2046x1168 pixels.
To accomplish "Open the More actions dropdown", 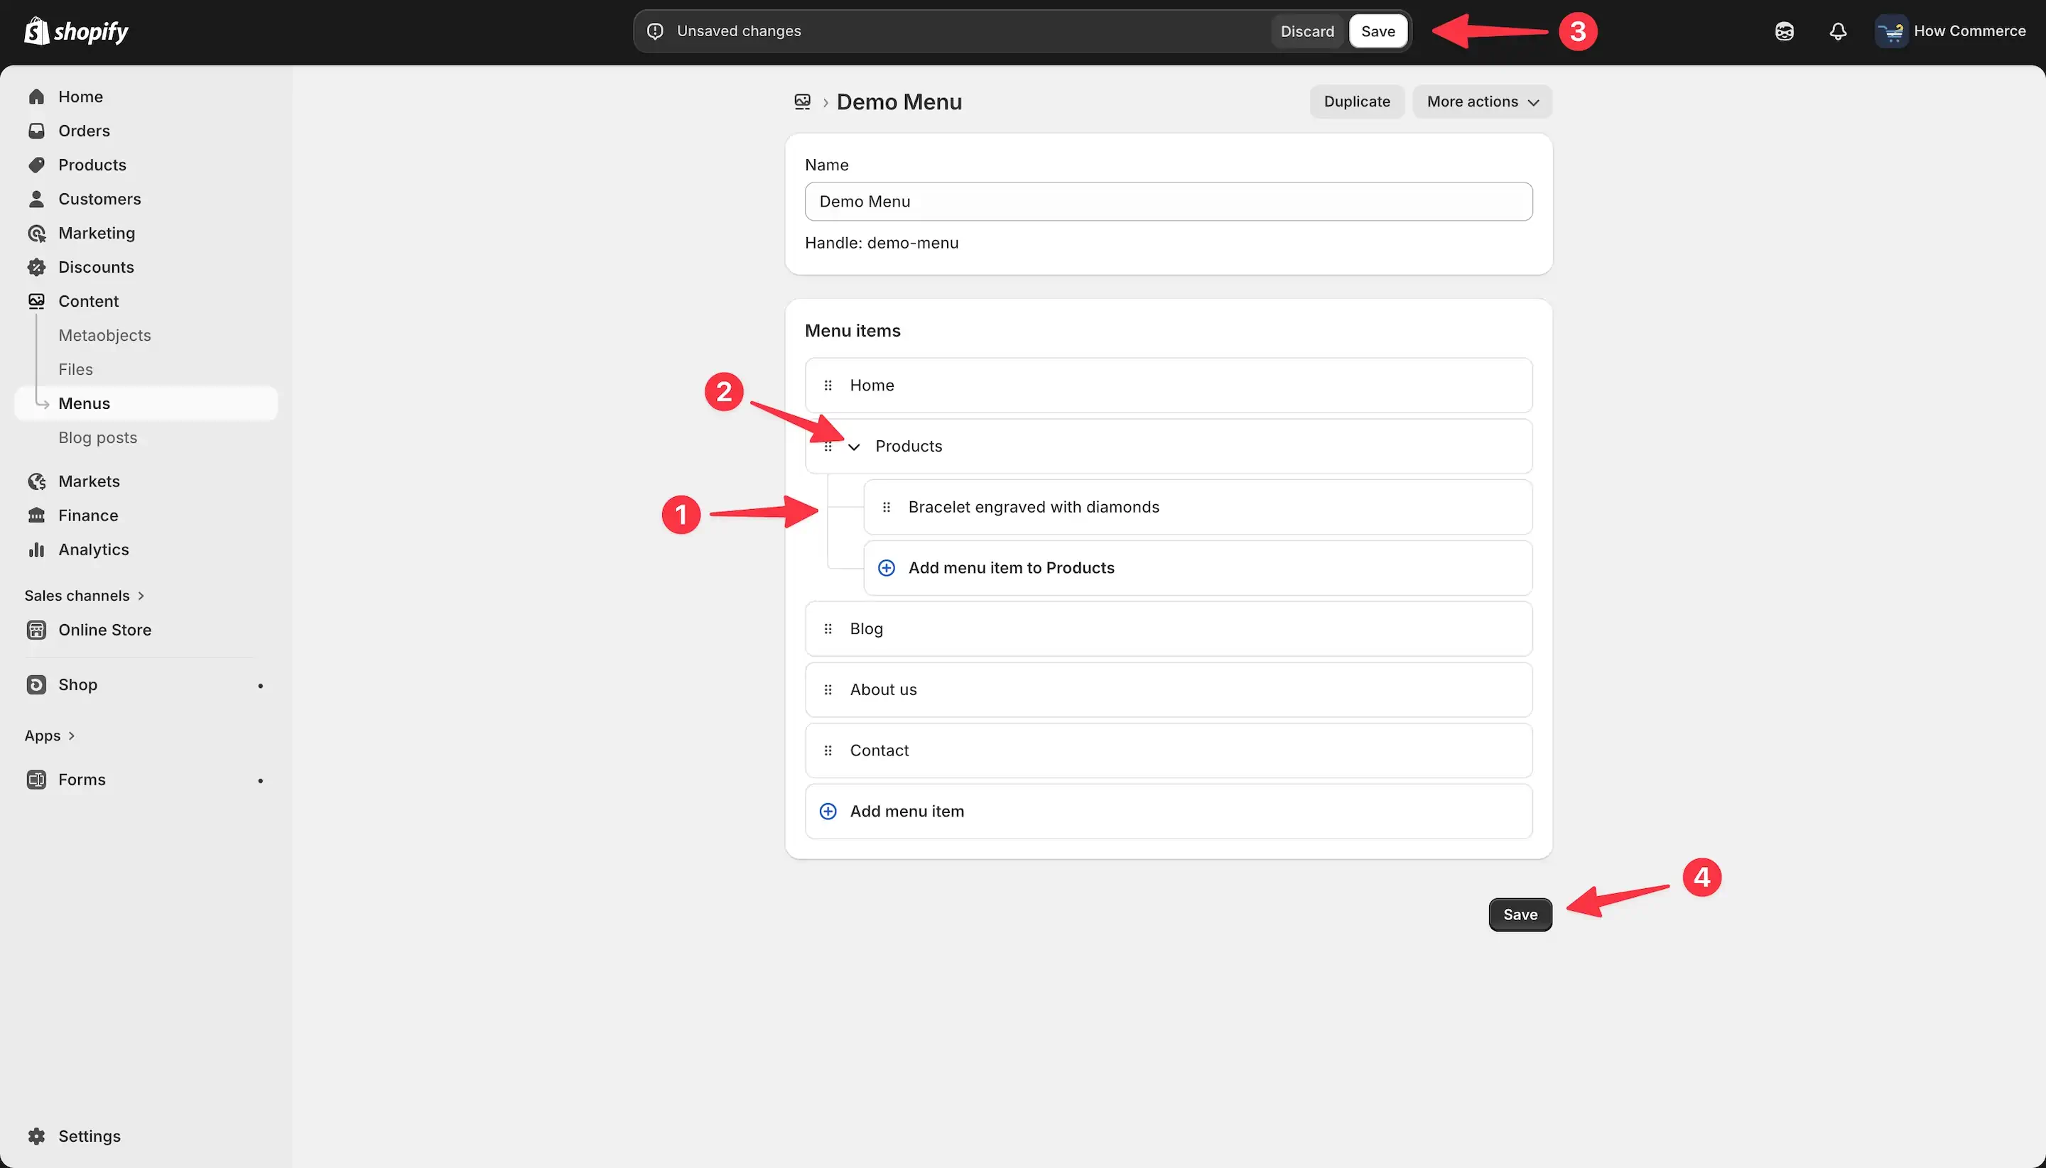I will pos(1482,102).
